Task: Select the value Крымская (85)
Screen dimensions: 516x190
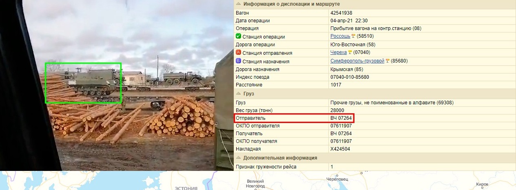Action: coord(348,69)
